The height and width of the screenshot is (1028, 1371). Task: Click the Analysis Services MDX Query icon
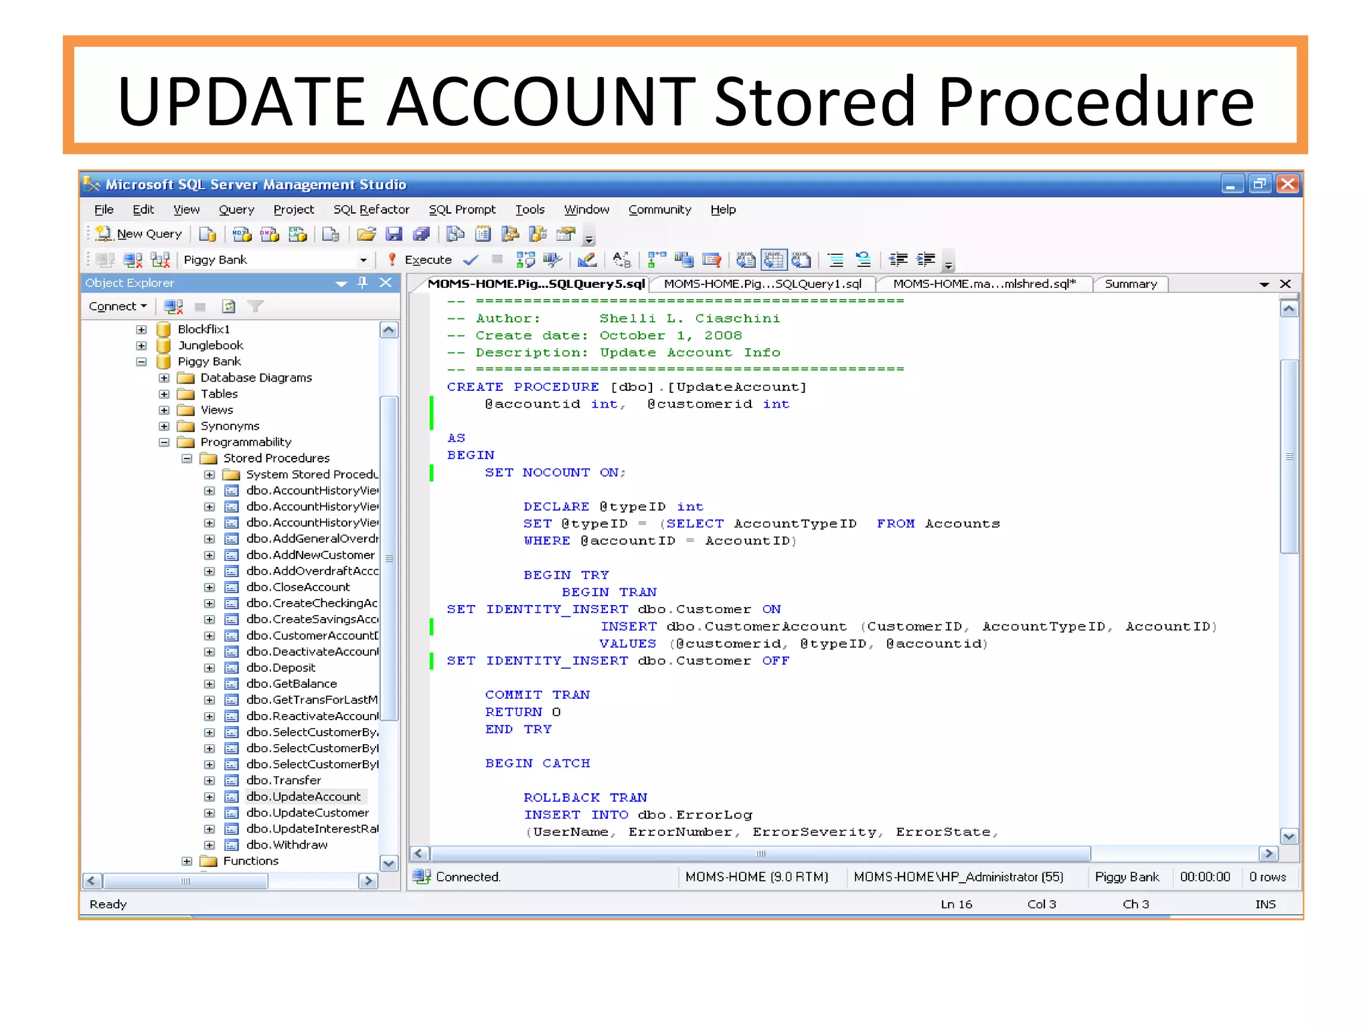242,234
